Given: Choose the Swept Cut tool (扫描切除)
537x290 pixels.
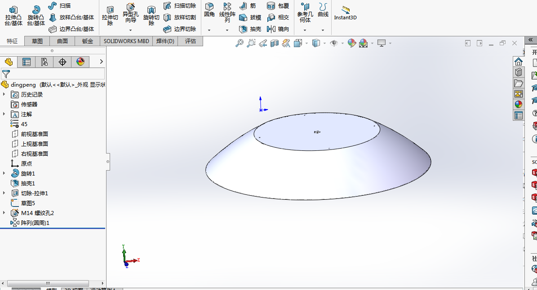Looking at the screenshot, I should (179, 6).
